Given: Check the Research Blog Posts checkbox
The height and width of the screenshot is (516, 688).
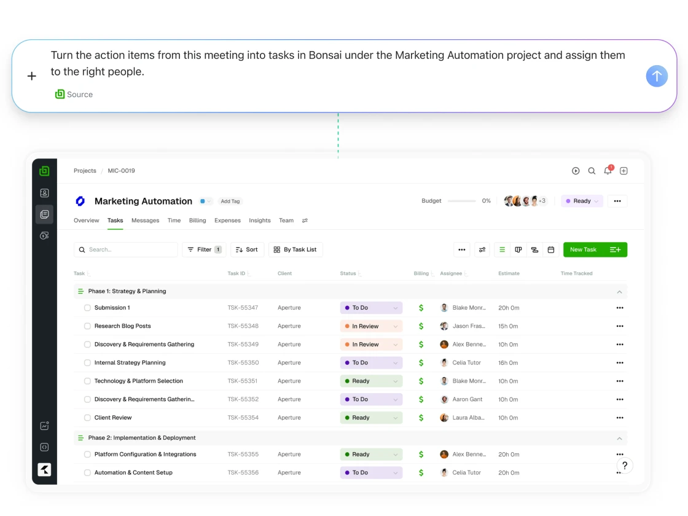Looking at the screenshot, I should tap(87, 326).
